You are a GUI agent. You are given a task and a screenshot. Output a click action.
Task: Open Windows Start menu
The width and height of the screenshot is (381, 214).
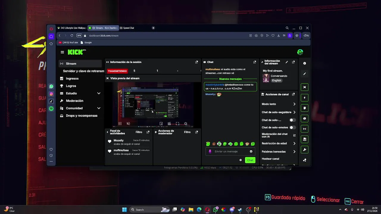[124, 210]
